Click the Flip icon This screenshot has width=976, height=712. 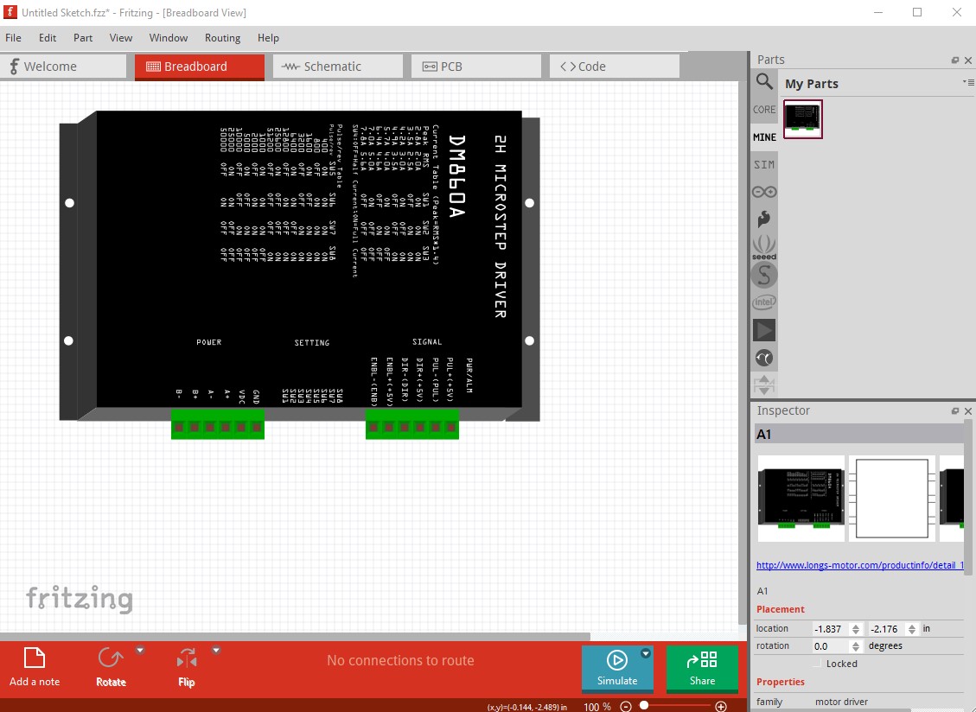(186, 659)
